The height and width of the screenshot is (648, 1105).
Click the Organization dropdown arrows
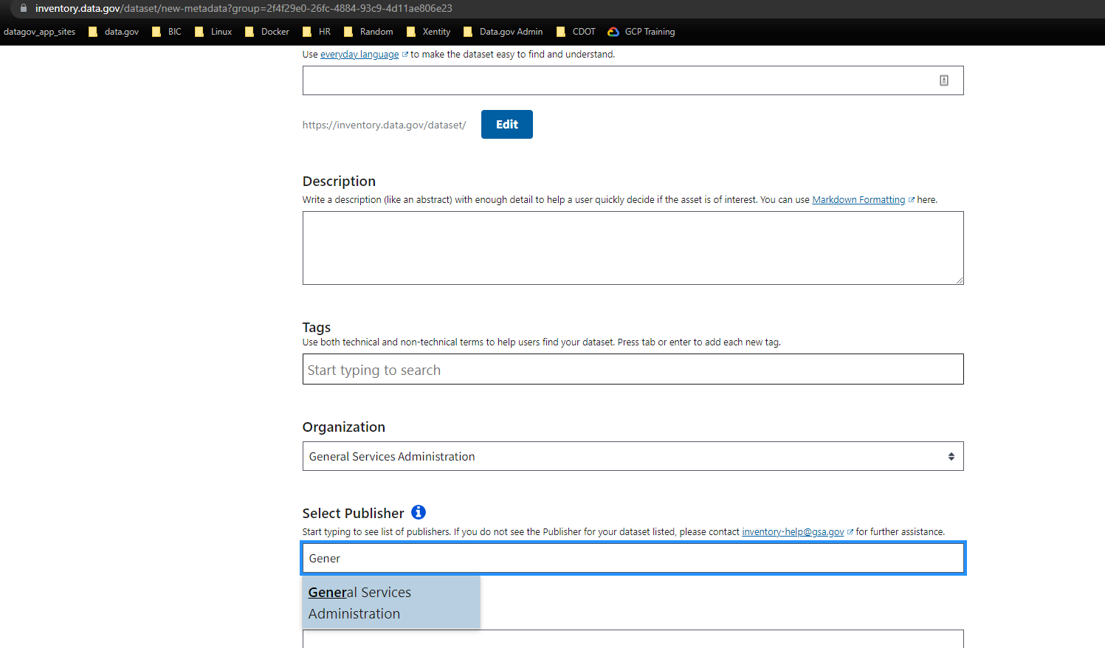[951, 456]
